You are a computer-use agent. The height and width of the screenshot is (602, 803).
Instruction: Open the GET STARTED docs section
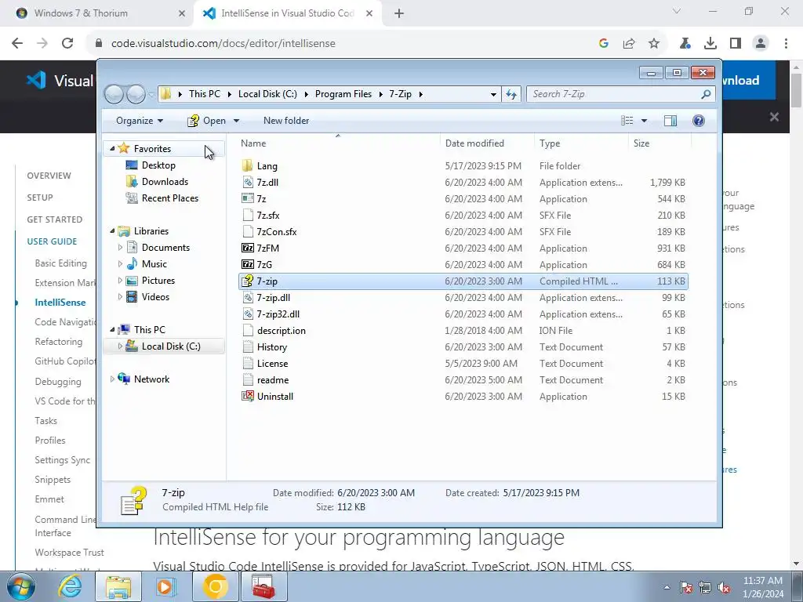point(55,219)
